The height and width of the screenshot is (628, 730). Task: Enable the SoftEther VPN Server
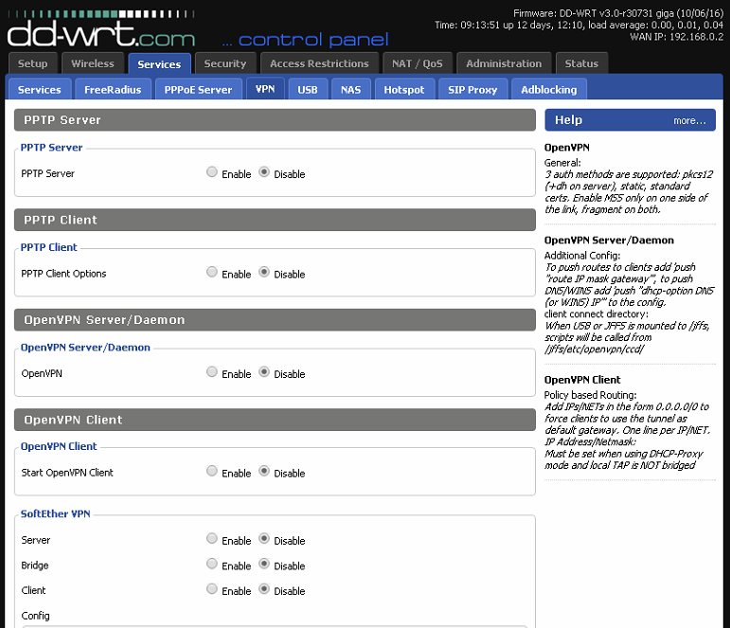tap(212, 539)
